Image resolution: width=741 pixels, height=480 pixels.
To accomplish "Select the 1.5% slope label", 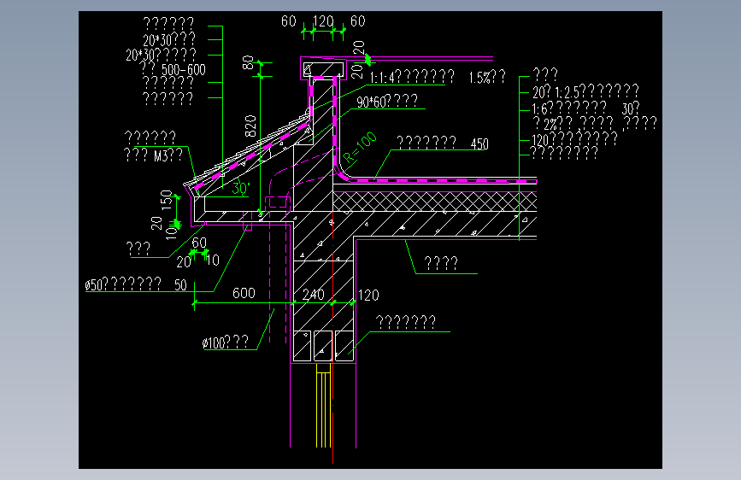I will point(487,77).
